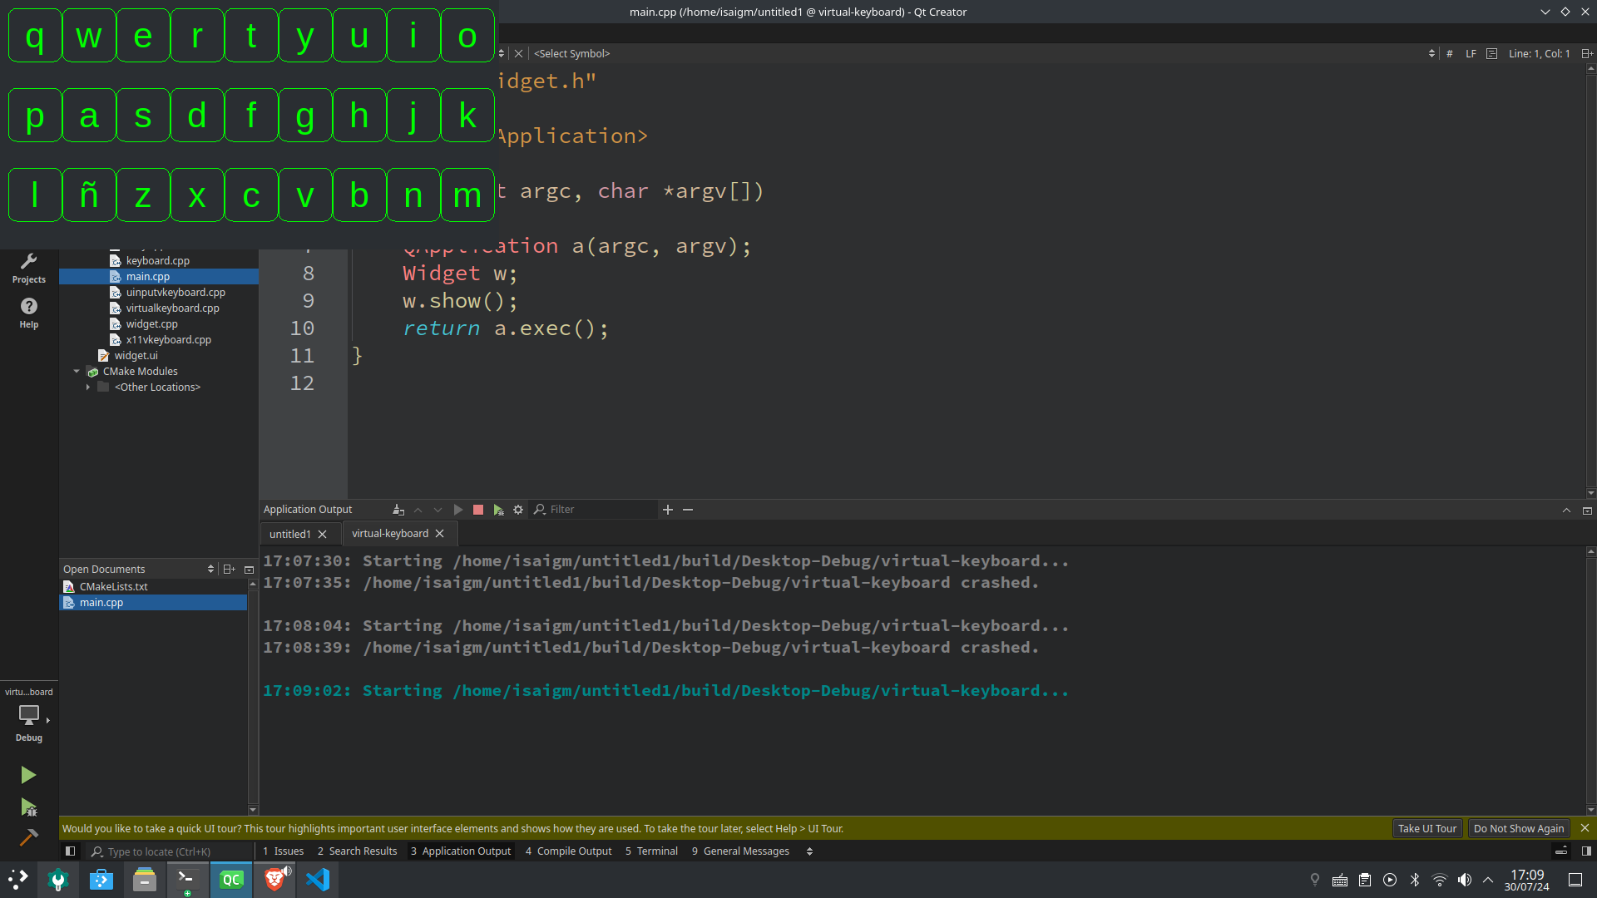Close the untitled1 output tab

point(323,534)
